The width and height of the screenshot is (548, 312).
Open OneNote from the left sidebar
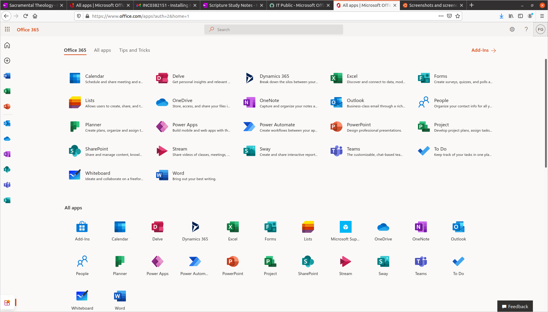7,154
